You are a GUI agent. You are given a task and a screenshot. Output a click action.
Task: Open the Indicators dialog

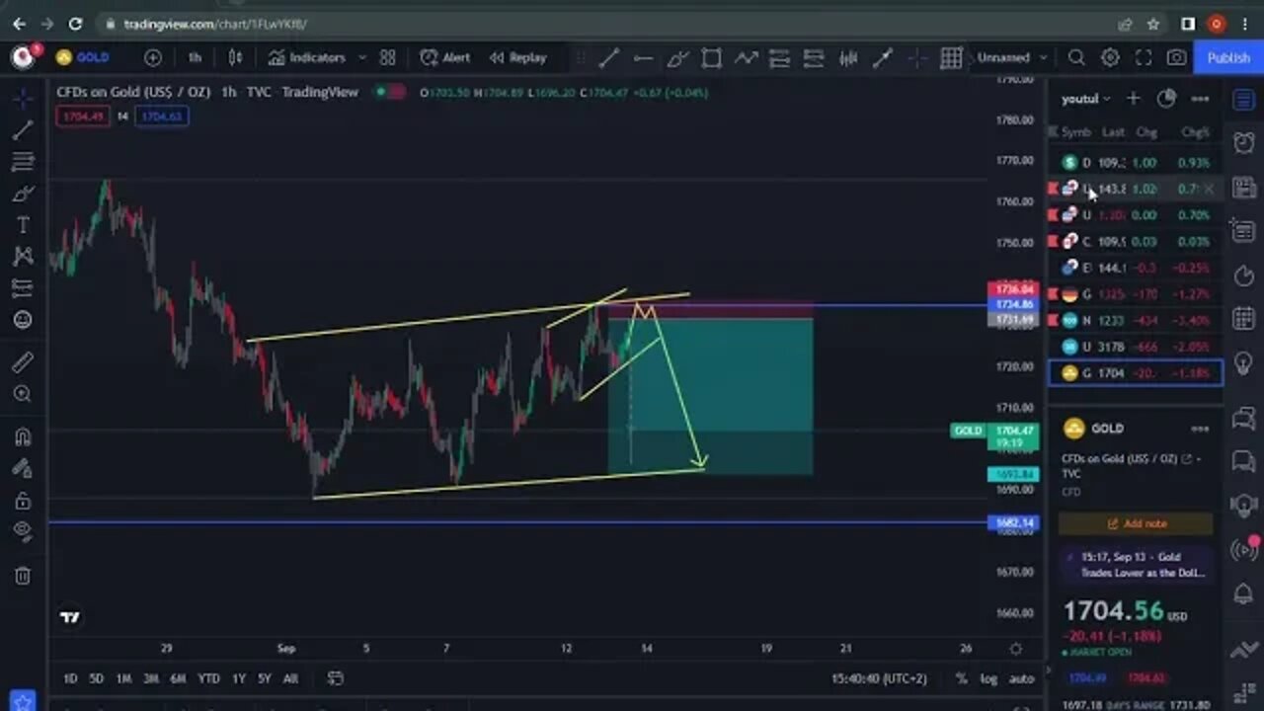306,57
